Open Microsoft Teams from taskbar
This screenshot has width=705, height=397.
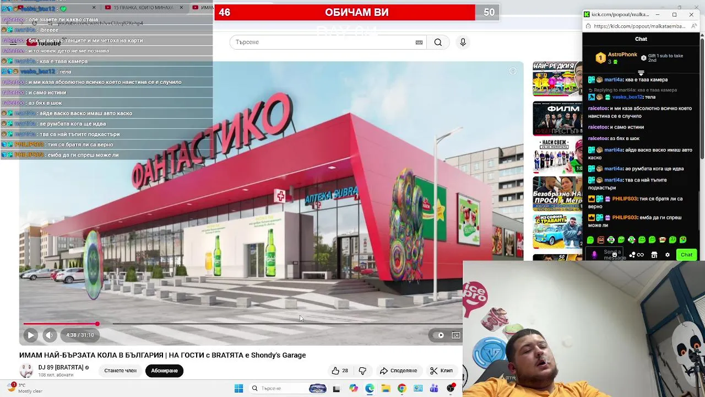point(434,388)
